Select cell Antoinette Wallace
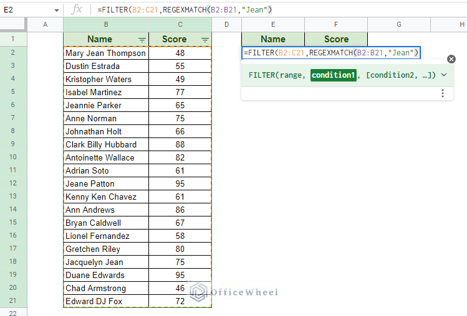Image resolution: width=467 pixels, height=316 pixels. pyautogui.click(x=106, y=157)
